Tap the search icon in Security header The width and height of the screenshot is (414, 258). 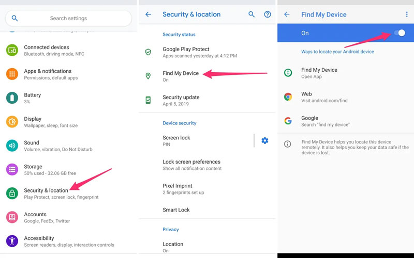(x=252, y=14)
